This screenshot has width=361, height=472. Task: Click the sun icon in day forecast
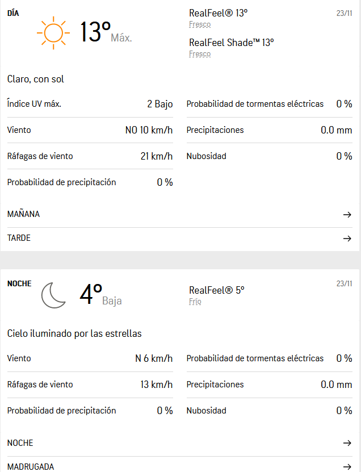coord(53,34)
